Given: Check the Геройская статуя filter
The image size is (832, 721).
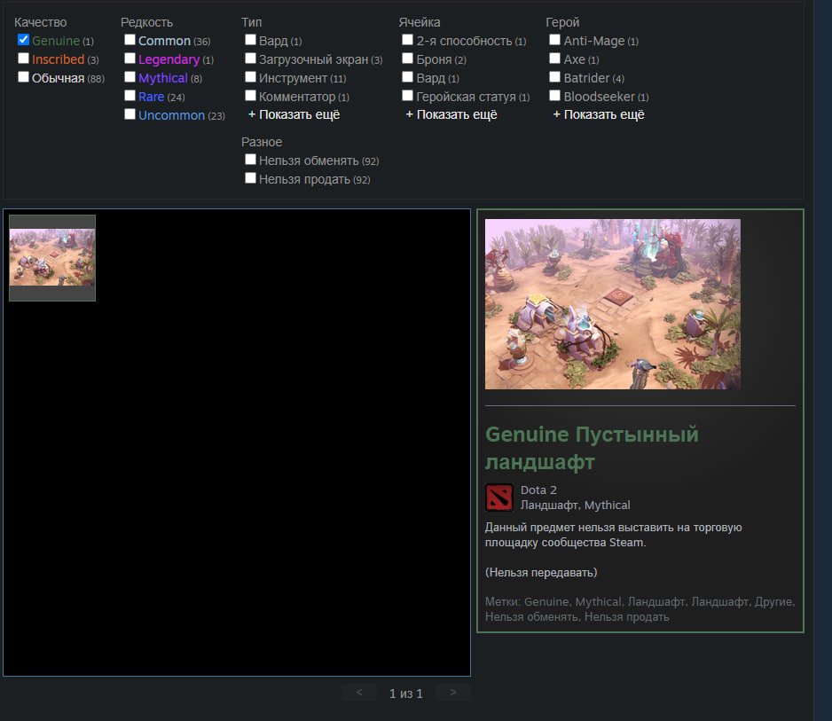Looking at the screenshot, I should point(407,96).
